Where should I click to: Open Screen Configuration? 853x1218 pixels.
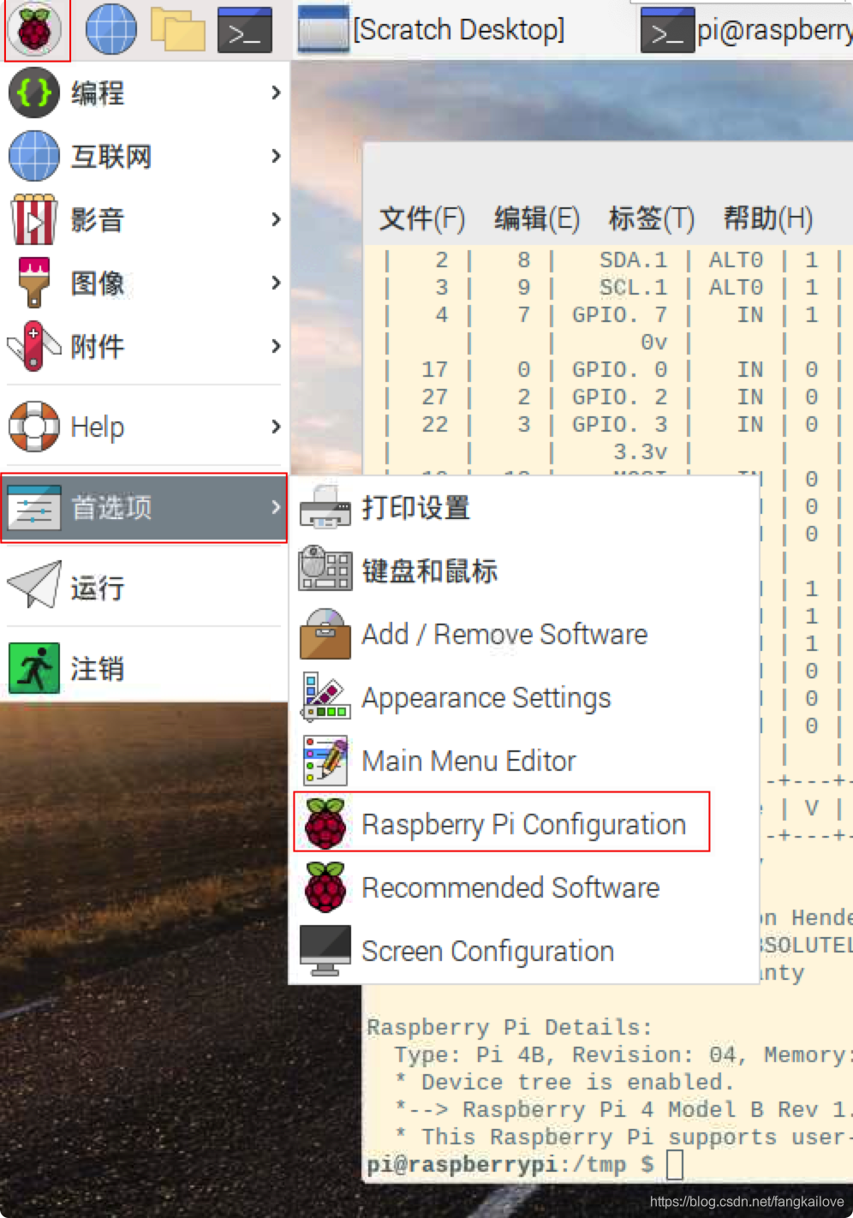525,951
